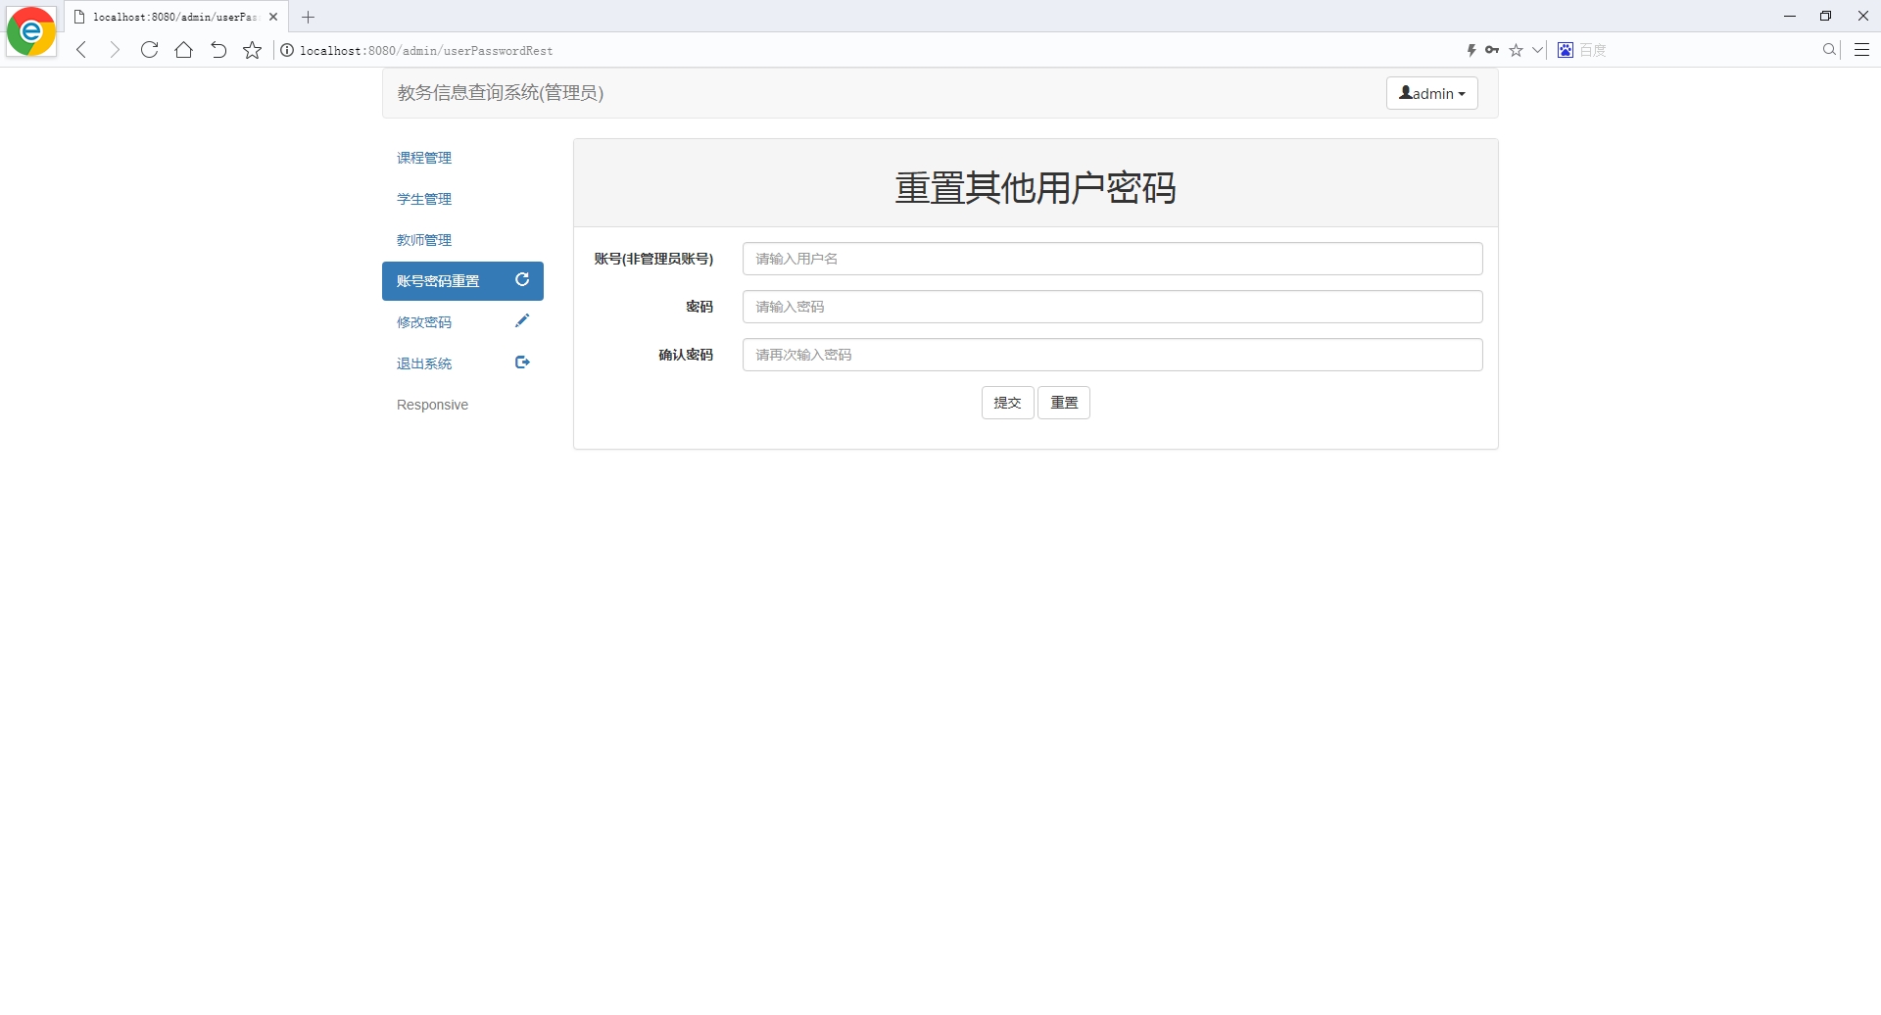The width and height of the screenshot is (1881, 1015).
Task: Click refresh icon on 账号密码重置
Action: (522, 279)
